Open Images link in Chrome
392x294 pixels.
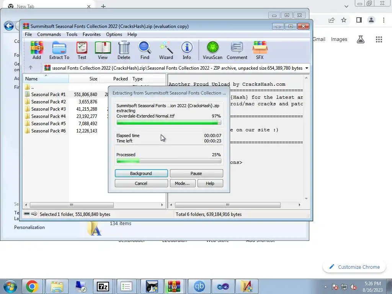(339, 39)
